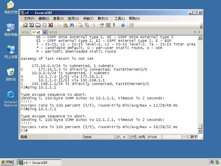Click the VT100 status bar entry

155,137
